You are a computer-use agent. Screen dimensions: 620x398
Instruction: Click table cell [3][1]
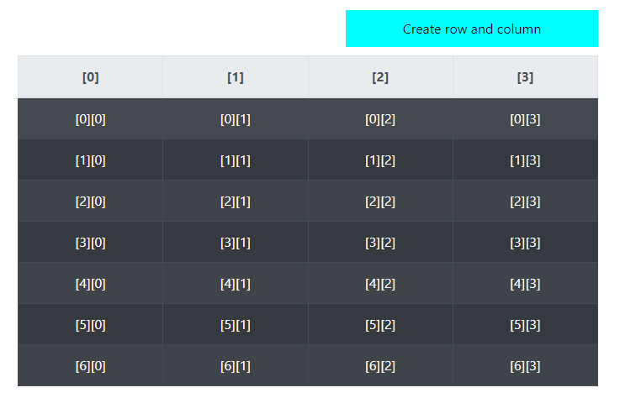(x=236, y=242)
